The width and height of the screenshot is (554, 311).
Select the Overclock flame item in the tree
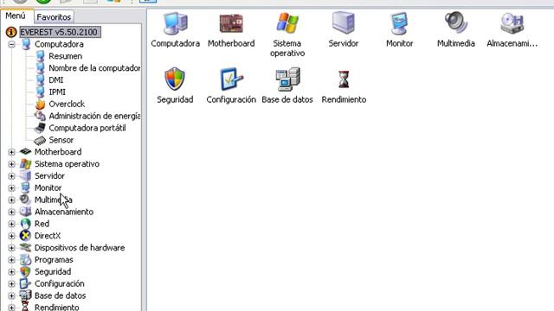[x=67, y=104]
